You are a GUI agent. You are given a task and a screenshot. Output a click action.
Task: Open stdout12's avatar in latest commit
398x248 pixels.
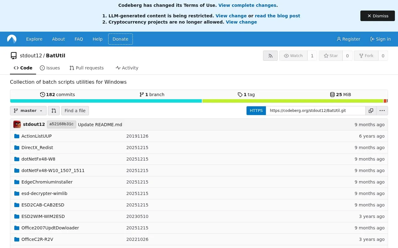[x=17, y=124]
